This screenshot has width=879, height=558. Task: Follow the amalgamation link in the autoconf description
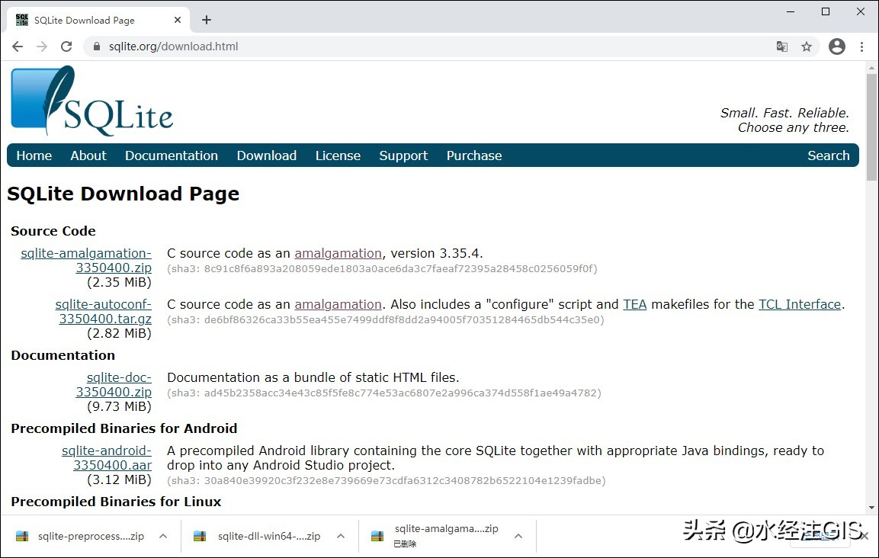click(x=338, y=304)
